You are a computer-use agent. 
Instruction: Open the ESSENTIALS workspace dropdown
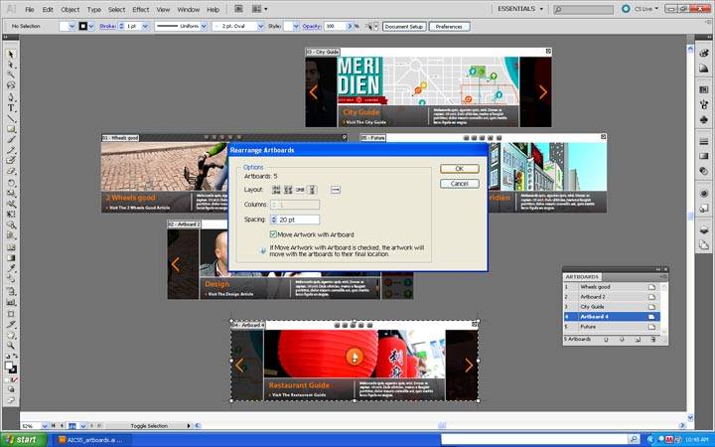pyautogui.click(x=520, y=9)
